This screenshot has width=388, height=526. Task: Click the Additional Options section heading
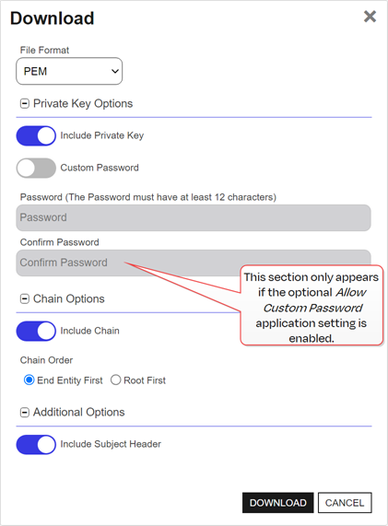tap(79, 413)
